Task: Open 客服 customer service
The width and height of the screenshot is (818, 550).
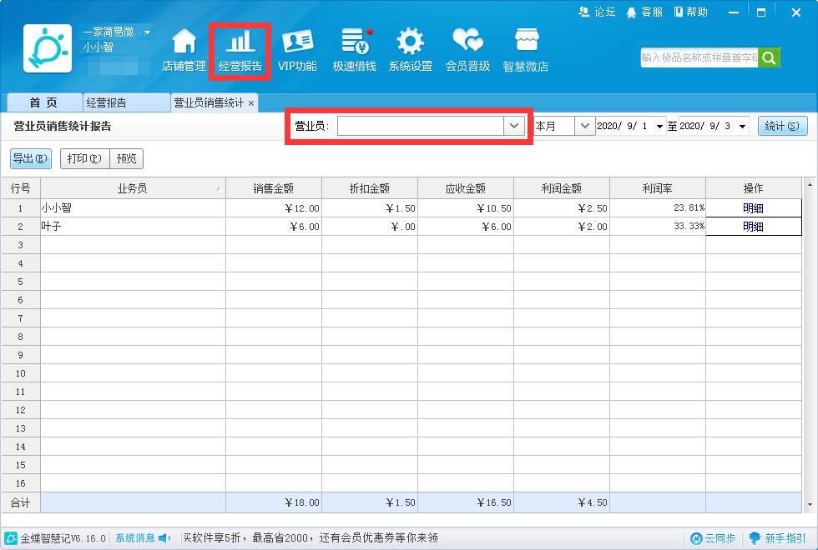Action: click(x=644, y=12)
